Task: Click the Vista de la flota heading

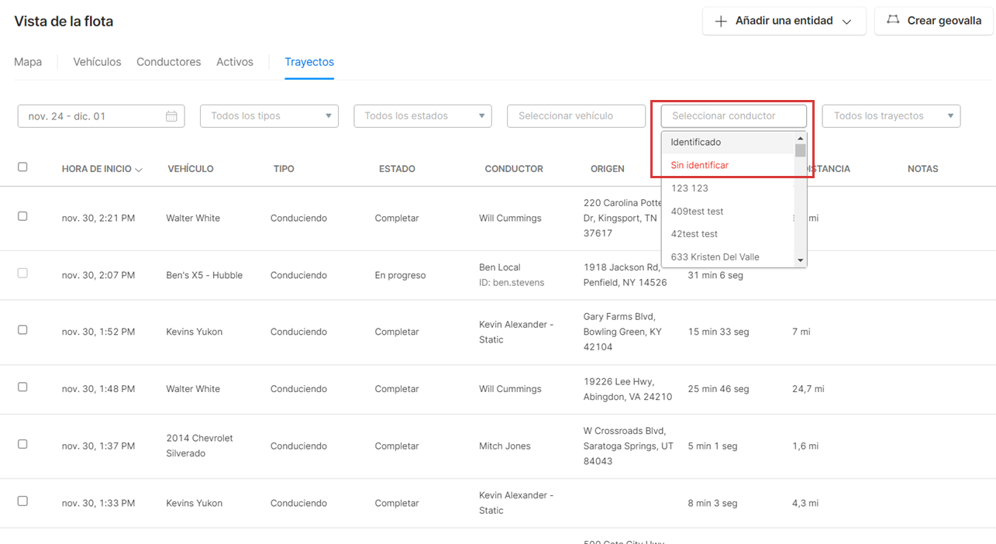Action: [64, 22]
